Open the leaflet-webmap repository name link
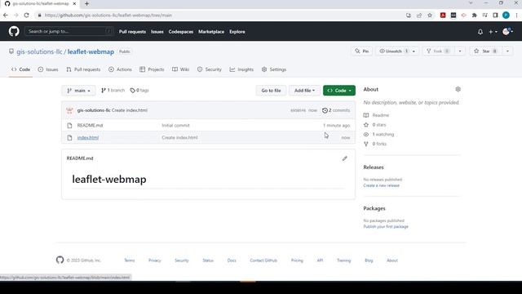The image size is (522, 294). coord(91,51)
